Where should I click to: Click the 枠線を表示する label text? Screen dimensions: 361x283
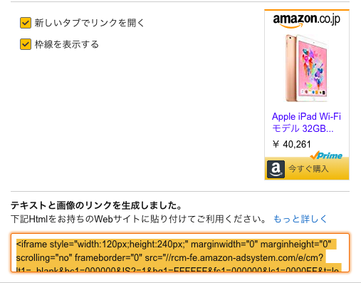click(x=67, y=44)
